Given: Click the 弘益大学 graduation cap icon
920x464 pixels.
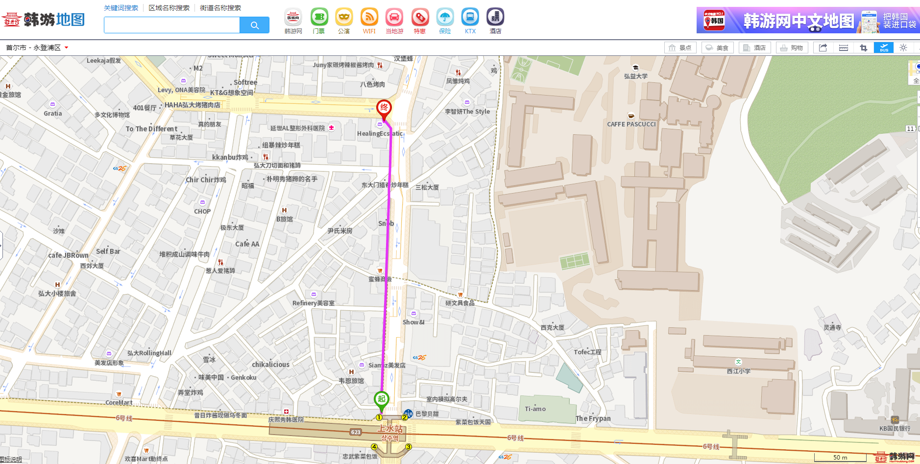Looking at the screenshot, I should pos(635,68).
